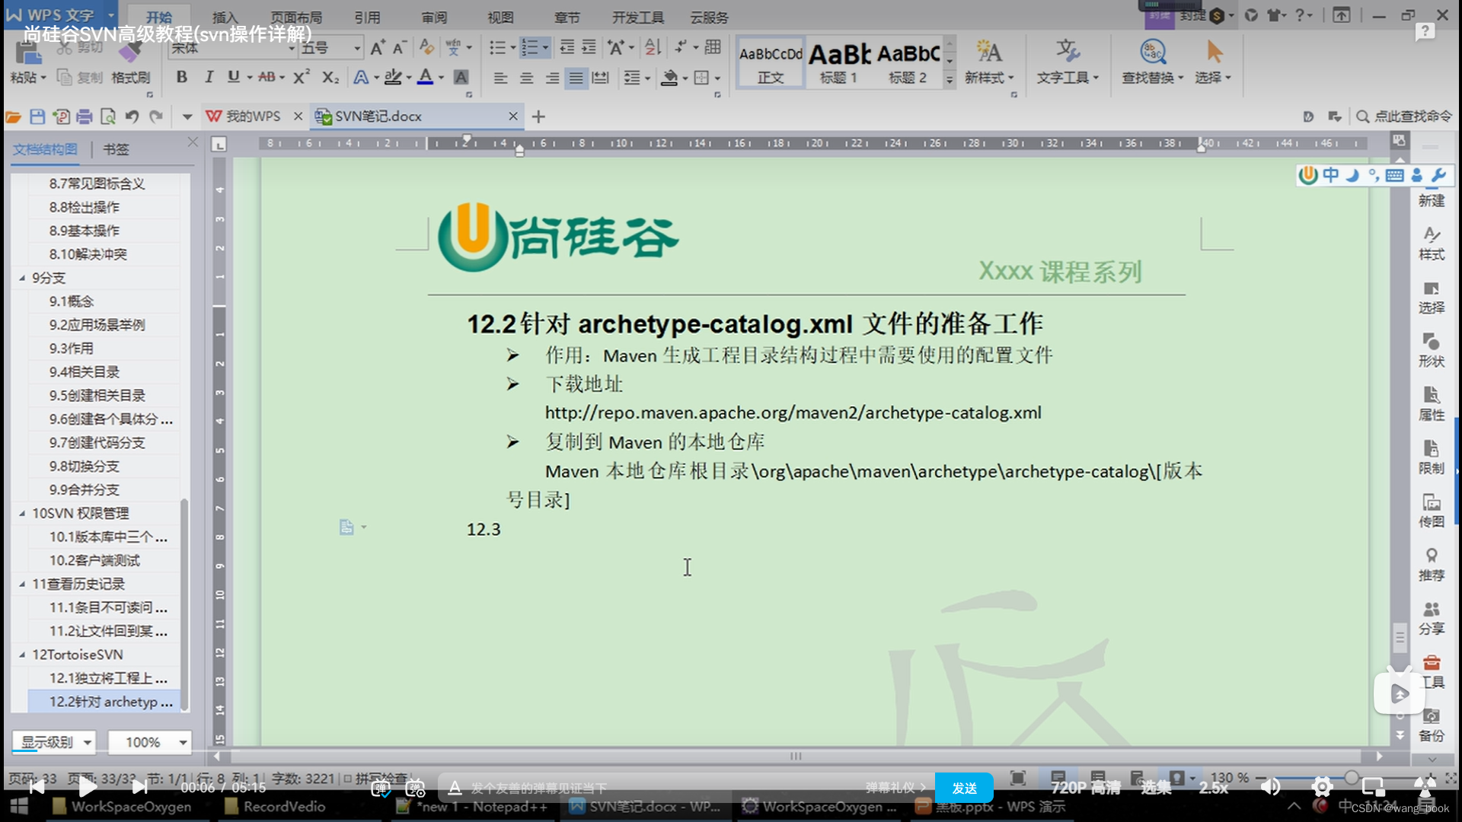The height and width of the screenshot is (822, 1462).
Task: Add a new document tab with plus
Action: tap(538, 116)
